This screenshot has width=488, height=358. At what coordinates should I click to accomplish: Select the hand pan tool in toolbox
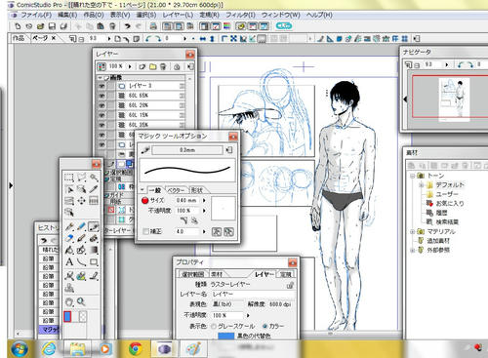click(69, 301)
